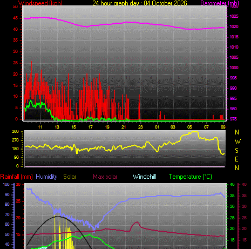The width and height of the screenshot is (251, 249).
Task: Select the Temperature (°C) legend label
Action: point(191,177)
